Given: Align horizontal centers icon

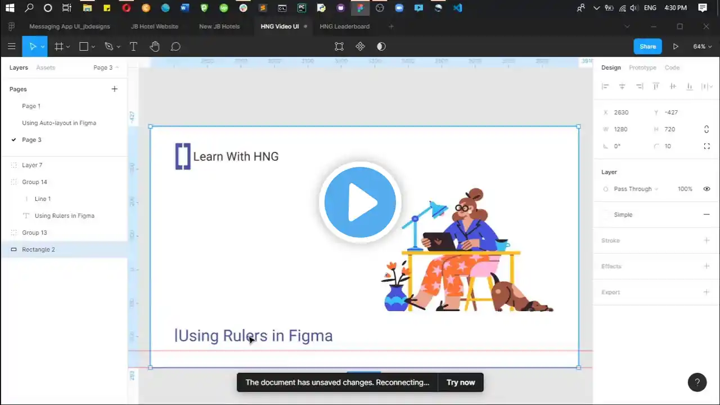Looking at the screenshot, I should pos(622,87).
